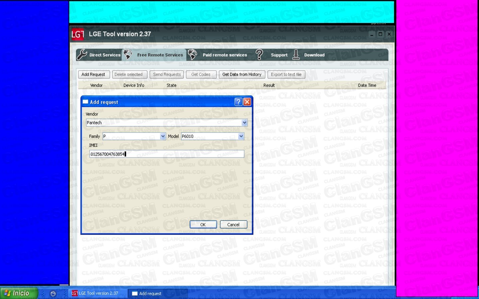Click the LG logo in title bar

tap(78, 34)
